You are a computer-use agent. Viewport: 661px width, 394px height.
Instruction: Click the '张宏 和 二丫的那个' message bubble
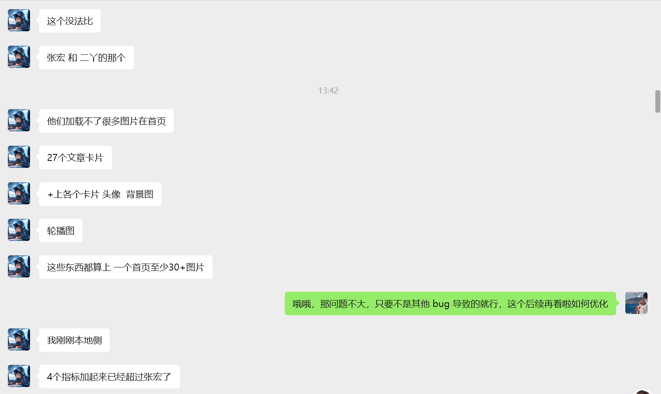[87, 57]
